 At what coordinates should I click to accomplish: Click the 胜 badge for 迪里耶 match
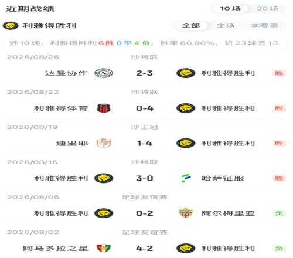coord(279,143)
